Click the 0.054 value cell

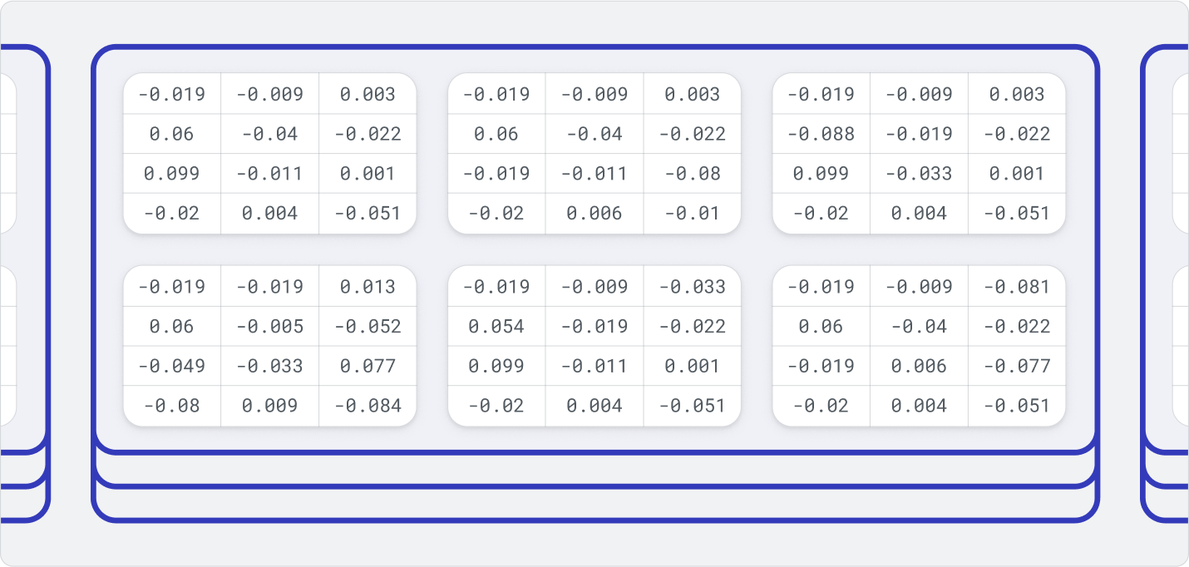pos(496,327)
